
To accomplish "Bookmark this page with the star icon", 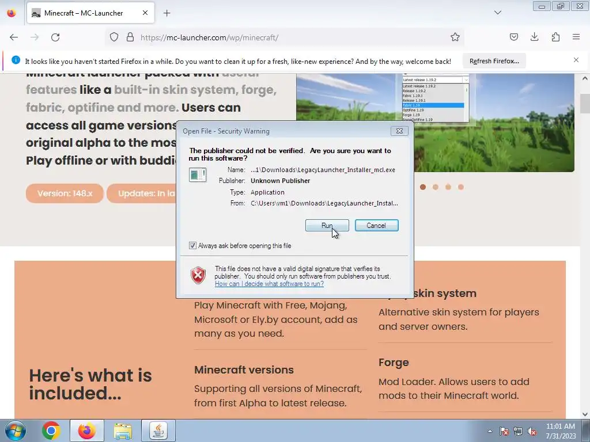I will tap(455, 37).
